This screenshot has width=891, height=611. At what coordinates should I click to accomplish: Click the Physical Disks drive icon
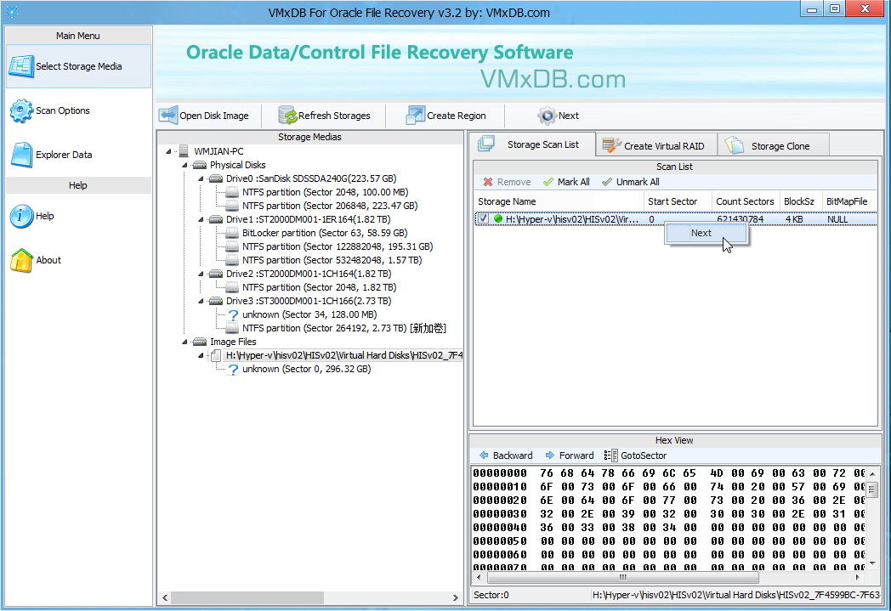[200, 165]
